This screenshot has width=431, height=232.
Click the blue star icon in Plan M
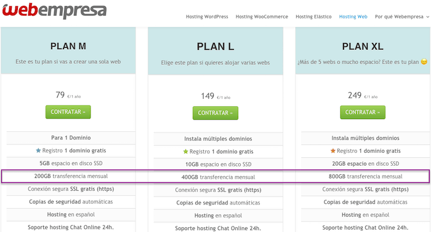(38, 150)
